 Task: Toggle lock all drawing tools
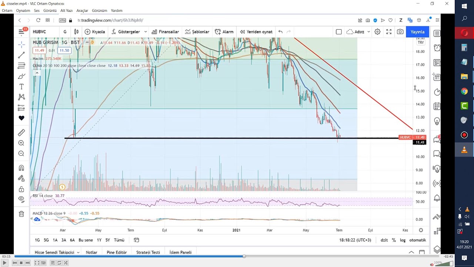click(21, 189)
